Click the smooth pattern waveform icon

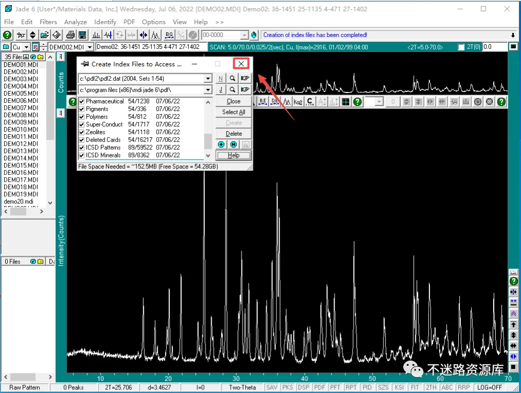click(x=108, y=35)
